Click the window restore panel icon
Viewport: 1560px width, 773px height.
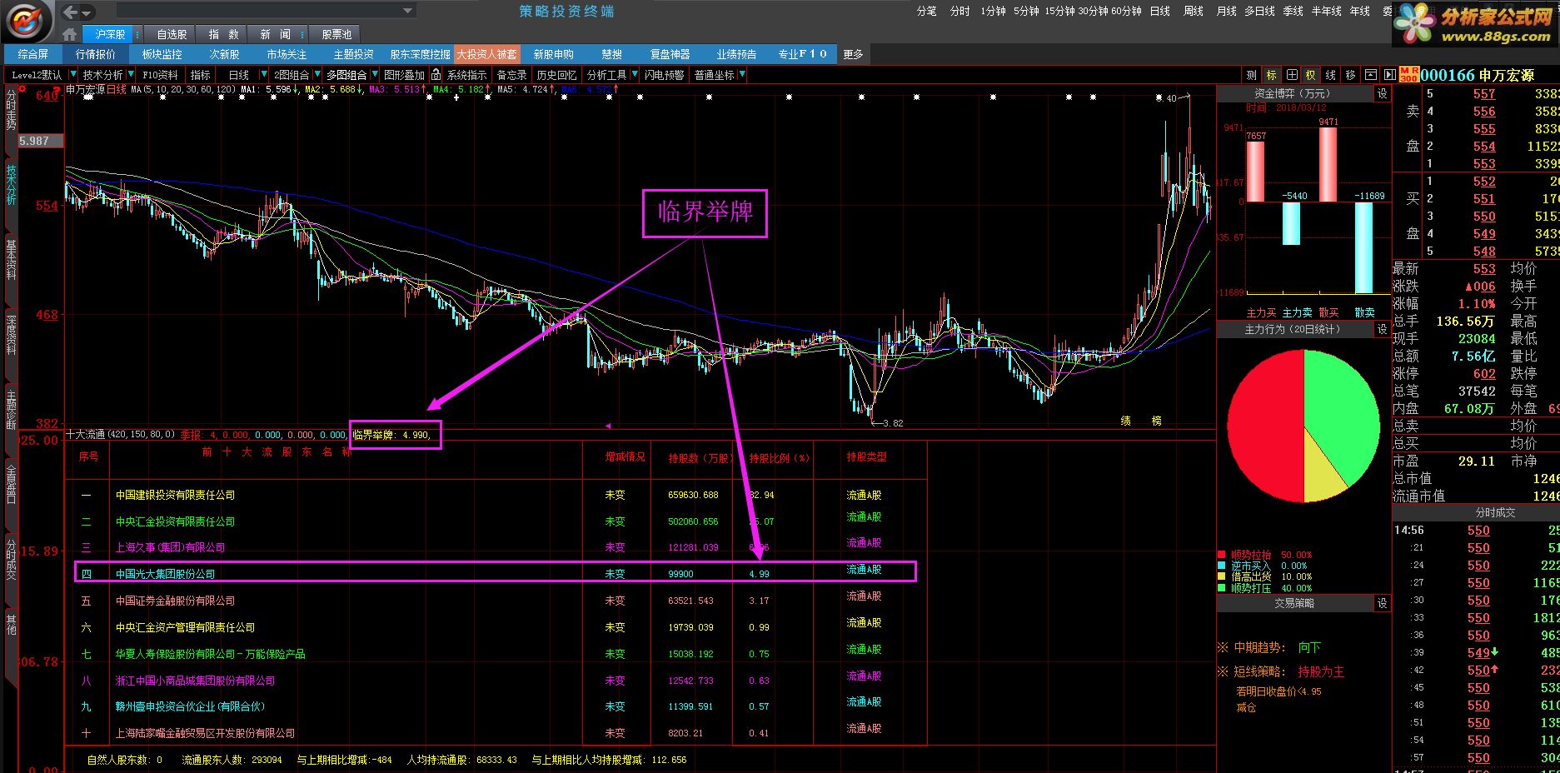click(x=1370, y=75)
